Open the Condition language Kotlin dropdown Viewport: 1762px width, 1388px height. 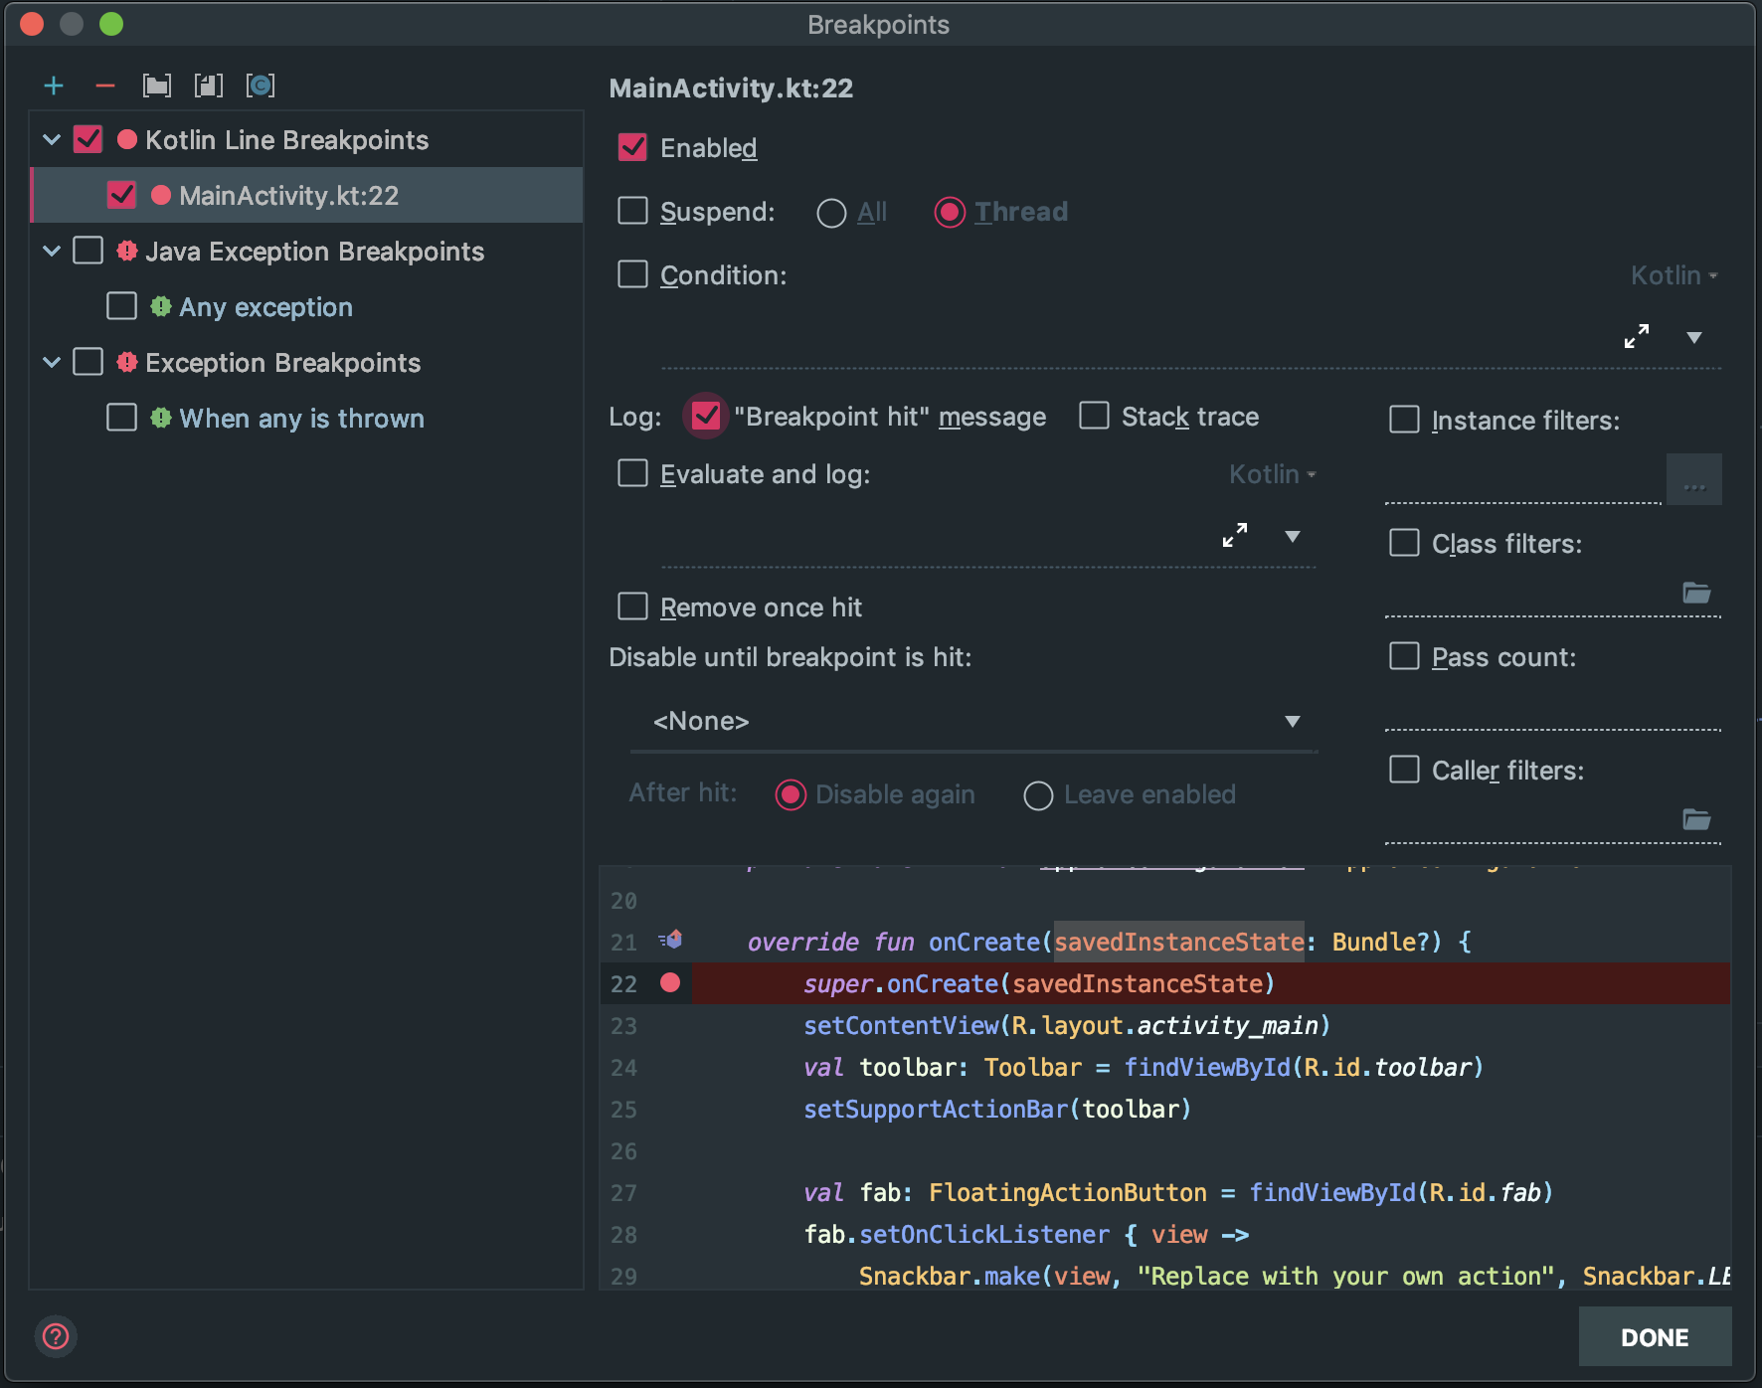pyautogui.click(x=1673, y=275)
